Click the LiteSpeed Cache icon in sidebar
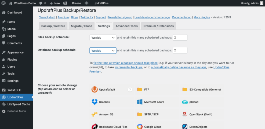This screenshot has width=265, height=129. tap(4, 104)
